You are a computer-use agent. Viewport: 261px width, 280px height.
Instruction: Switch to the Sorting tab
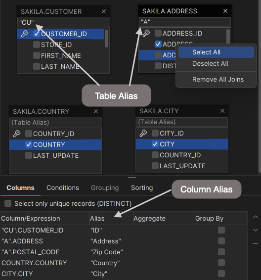(x=142, y=187)
